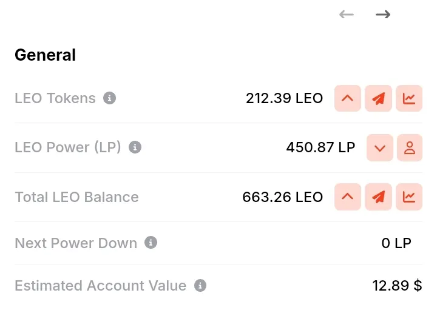
Task: Show info tooltip for Next Power Down
Action: pyautogui.click(x=151, y=243)
